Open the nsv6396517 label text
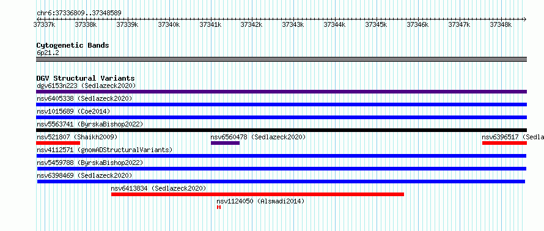Viewport: 544px width, 231px height. pos(513,137)
